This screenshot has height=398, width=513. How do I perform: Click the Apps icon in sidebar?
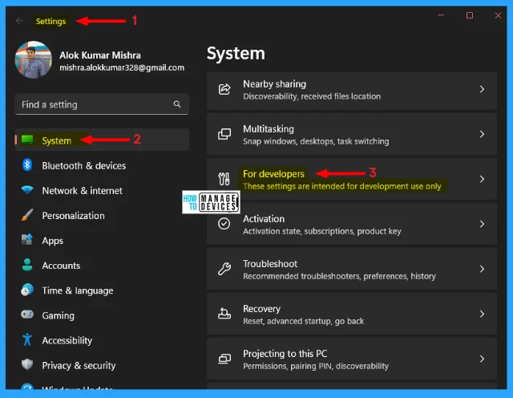click(x=27, y=240)
